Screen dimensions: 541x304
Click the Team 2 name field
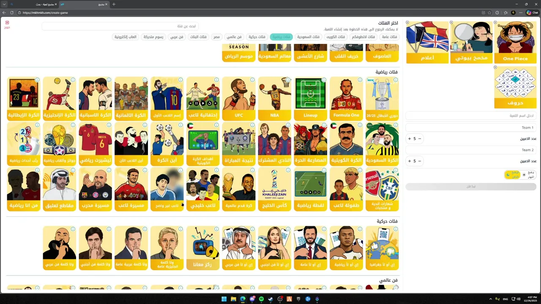click(471, 150)
